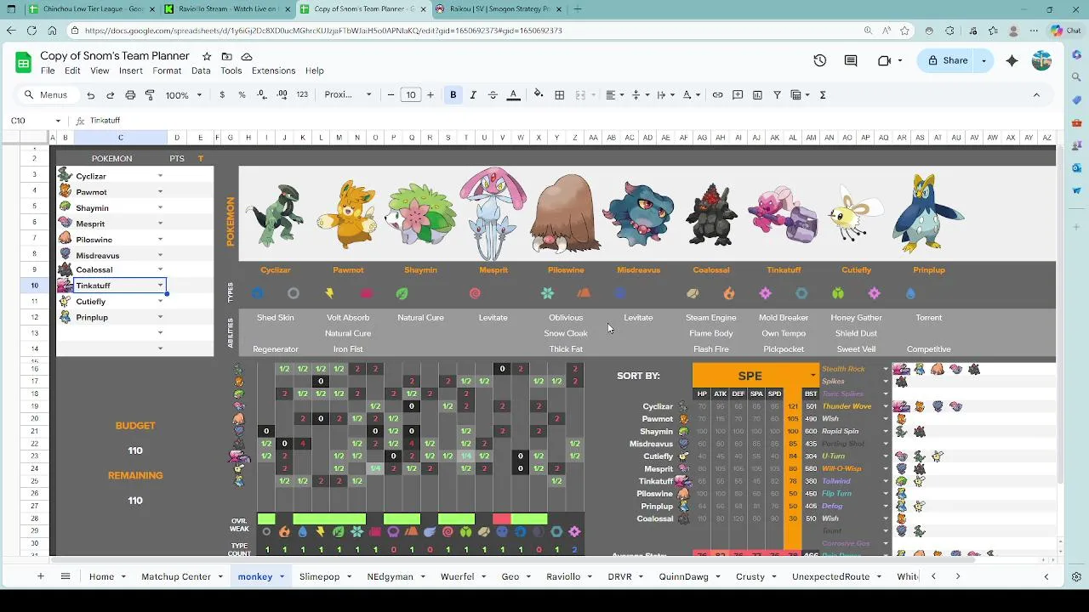
Task: Open the font family dropdown
Action: pyautogui.click(x=348, y=95)
